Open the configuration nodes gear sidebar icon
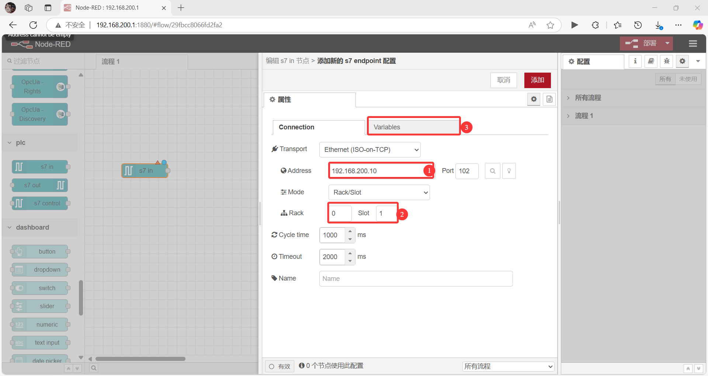This screenshot has height=376, width=708. pos(683,61)
